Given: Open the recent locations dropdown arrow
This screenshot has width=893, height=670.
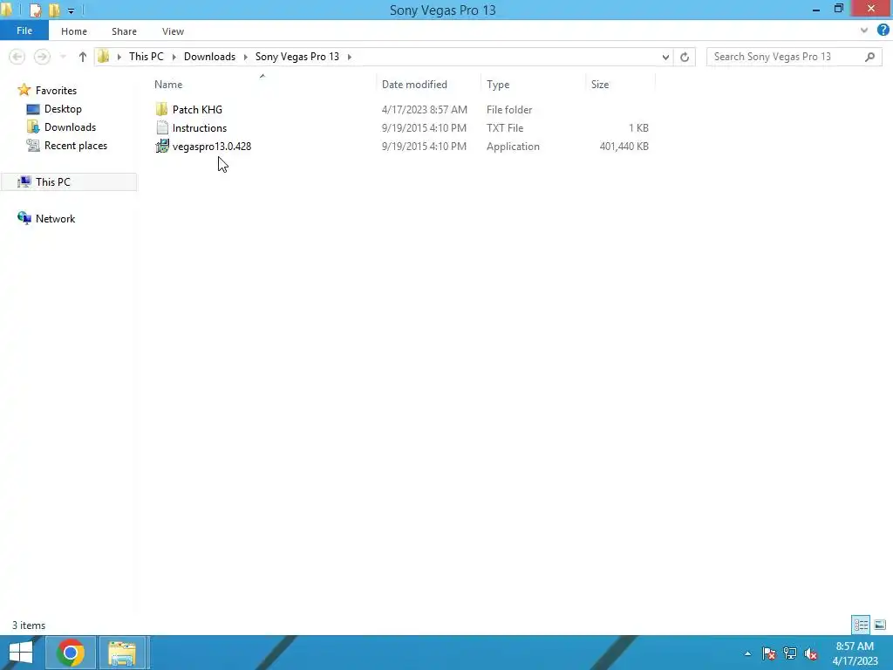Looking at the screenshot, I should point(63,57).
